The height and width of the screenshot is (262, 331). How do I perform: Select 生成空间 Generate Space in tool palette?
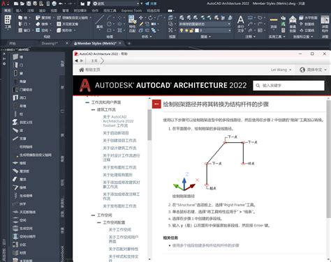coord(22,229)
